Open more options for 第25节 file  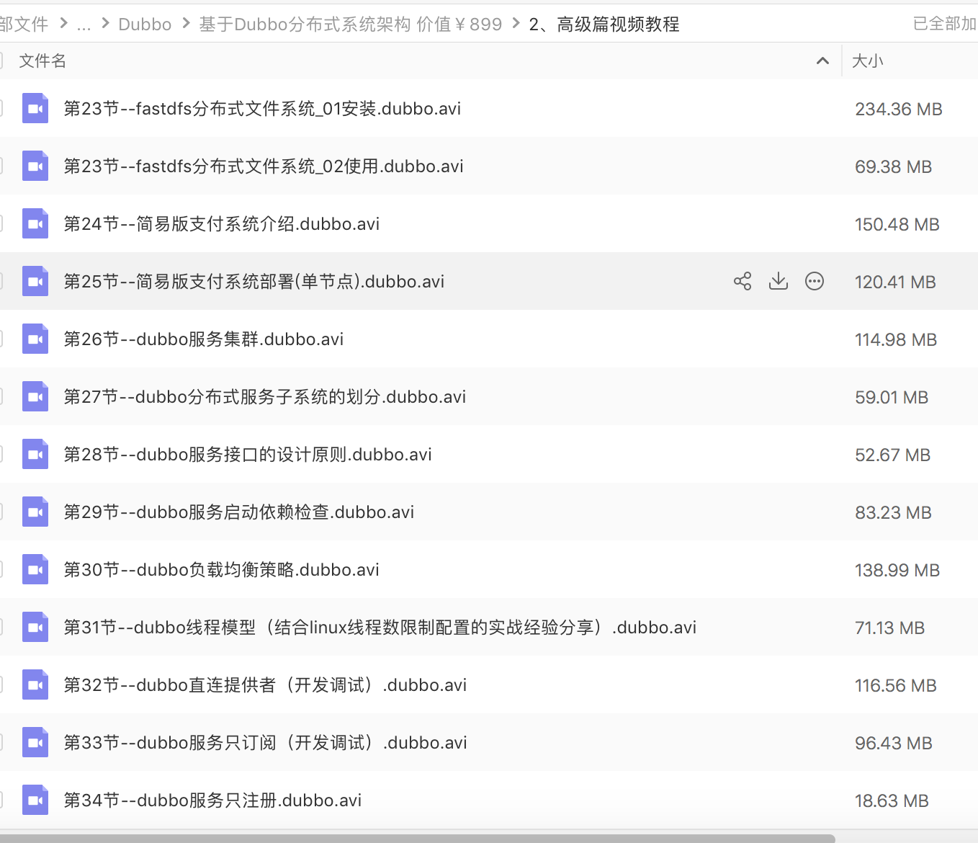[815, 281]
